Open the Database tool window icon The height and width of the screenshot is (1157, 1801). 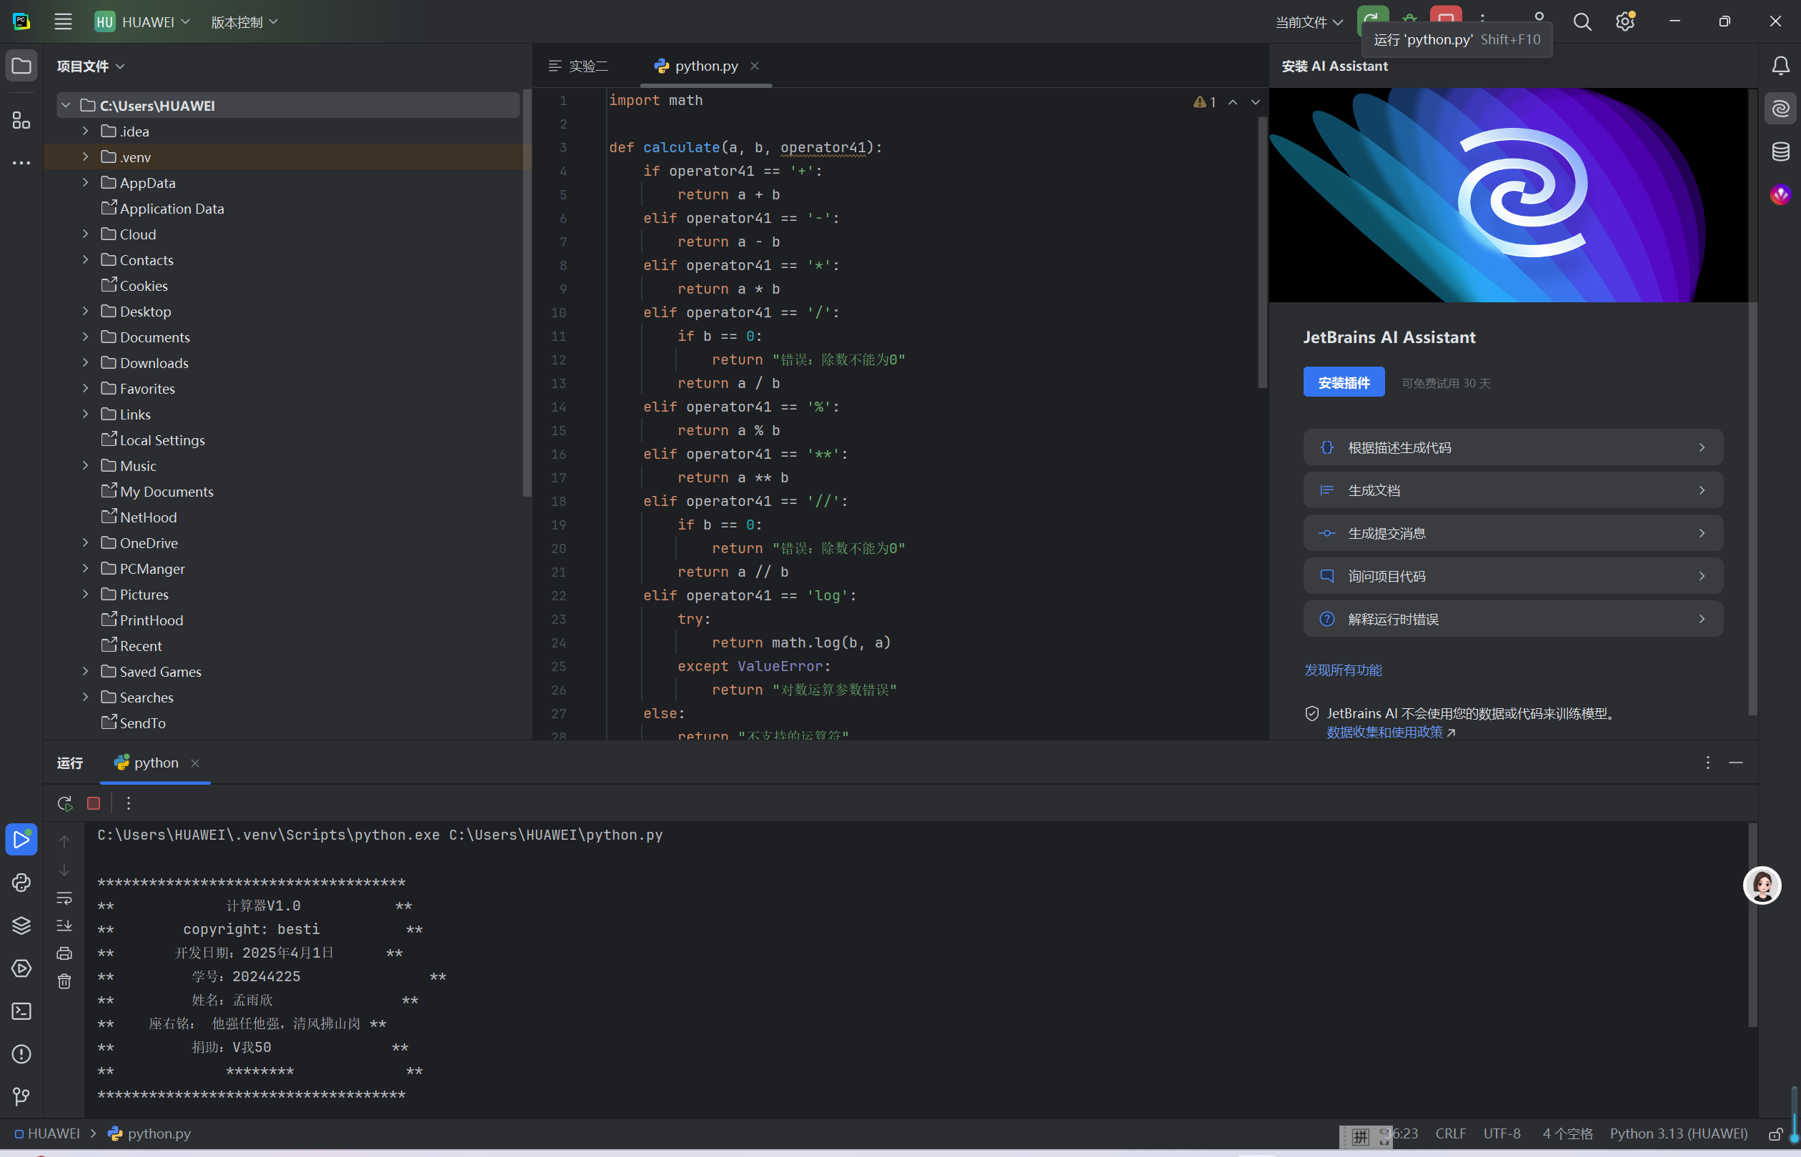click(1780, 152)
